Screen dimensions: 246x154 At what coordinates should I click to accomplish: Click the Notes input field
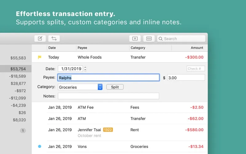click(x=108, y=96)
